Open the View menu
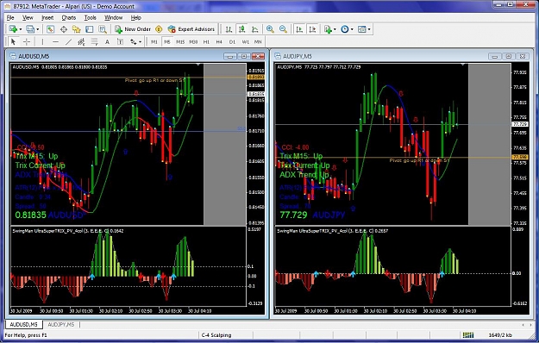 [x=28, y=17]
